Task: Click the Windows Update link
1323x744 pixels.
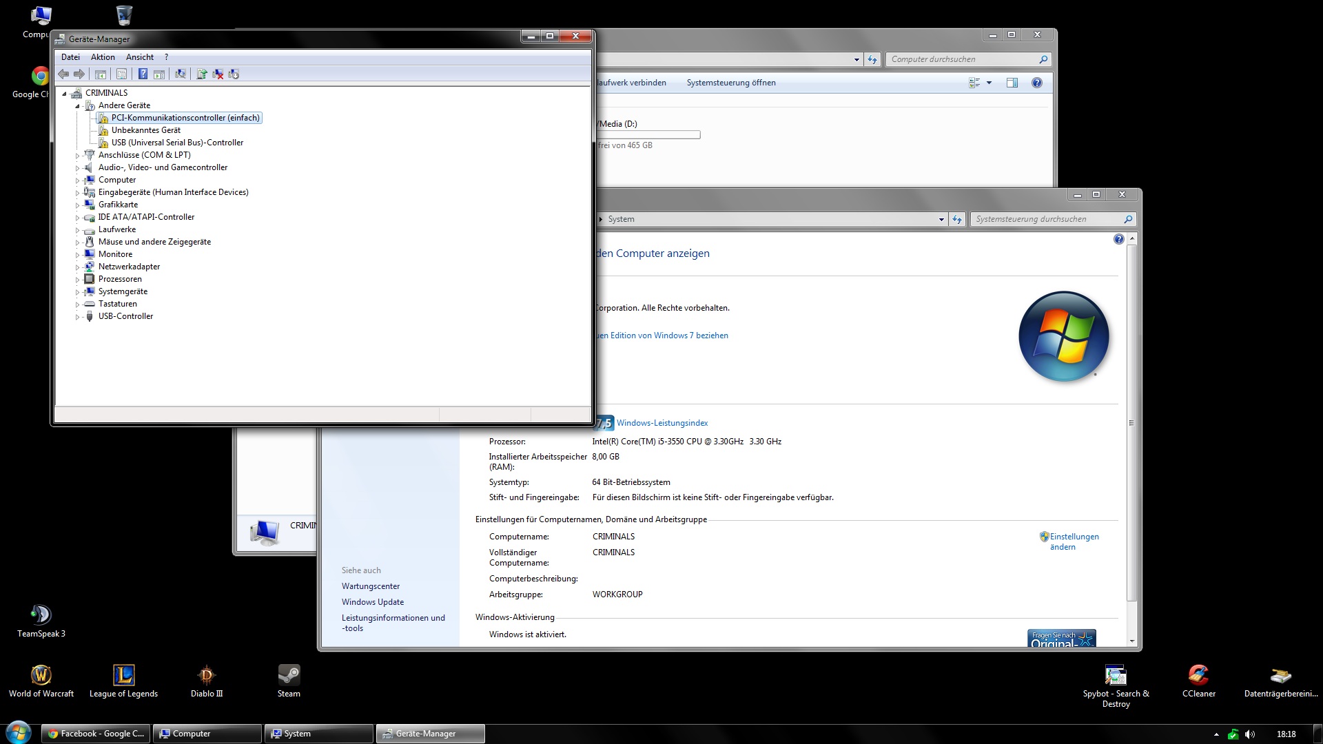Action: (372, 602)
